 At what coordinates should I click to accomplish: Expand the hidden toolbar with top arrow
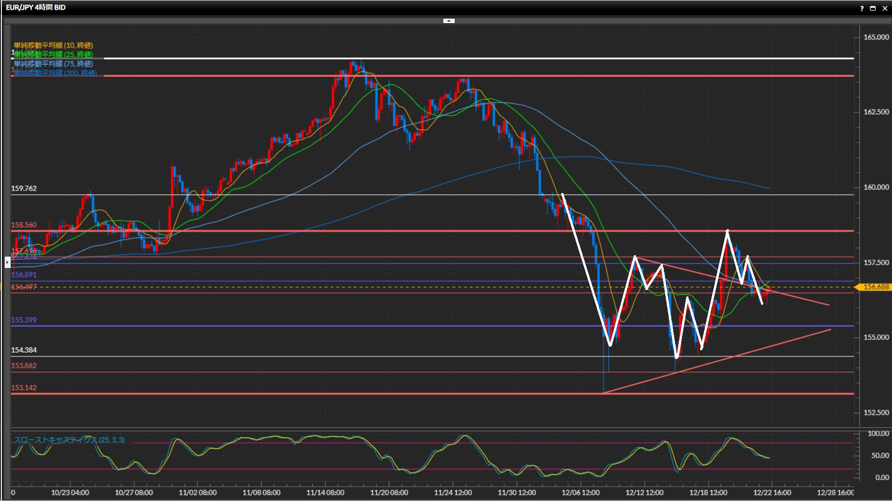[x=449, y=21]
